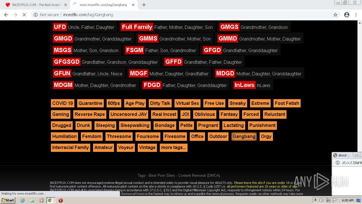Open the Content Removal (DMCA) link

pos(199,175)
